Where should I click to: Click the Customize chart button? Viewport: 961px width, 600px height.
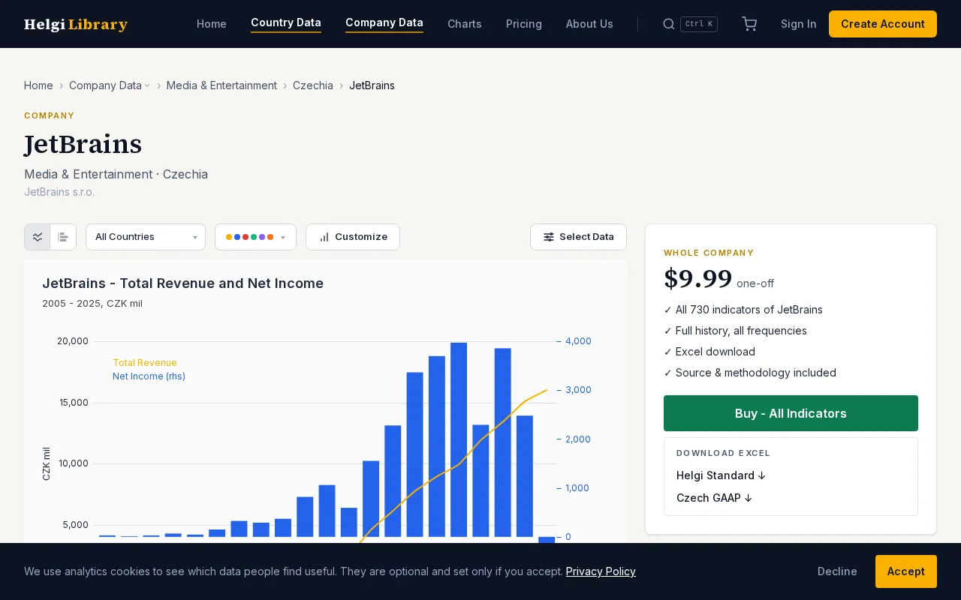click(353, 237)
